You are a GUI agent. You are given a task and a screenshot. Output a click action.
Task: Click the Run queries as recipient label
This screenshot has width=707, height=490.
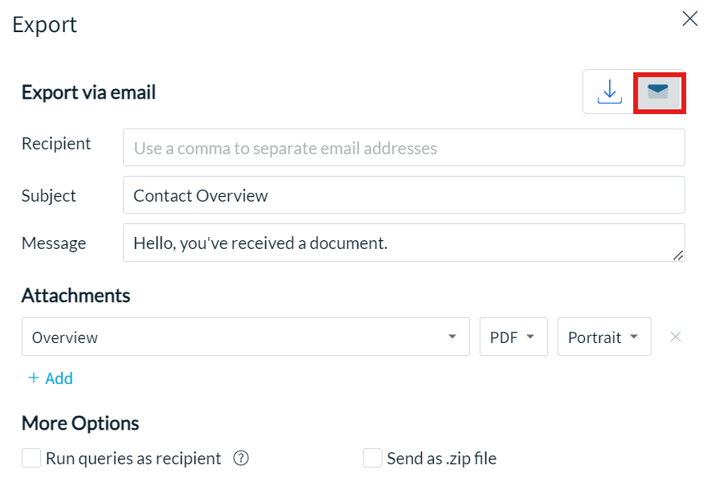[x=133, y=459]
